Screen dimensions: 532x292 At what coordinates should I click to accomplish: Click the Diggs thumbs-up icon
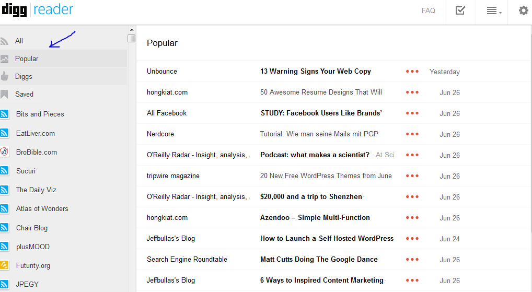tap(4, 76)
